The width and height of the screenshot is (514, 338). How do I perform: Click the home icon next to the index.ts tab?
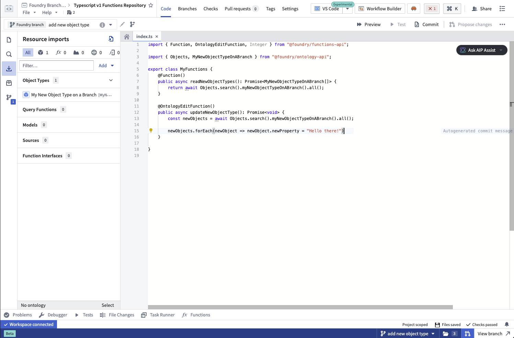(126, 36)
